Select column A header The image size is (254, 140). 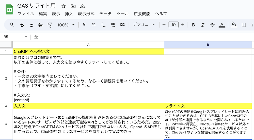88,45
